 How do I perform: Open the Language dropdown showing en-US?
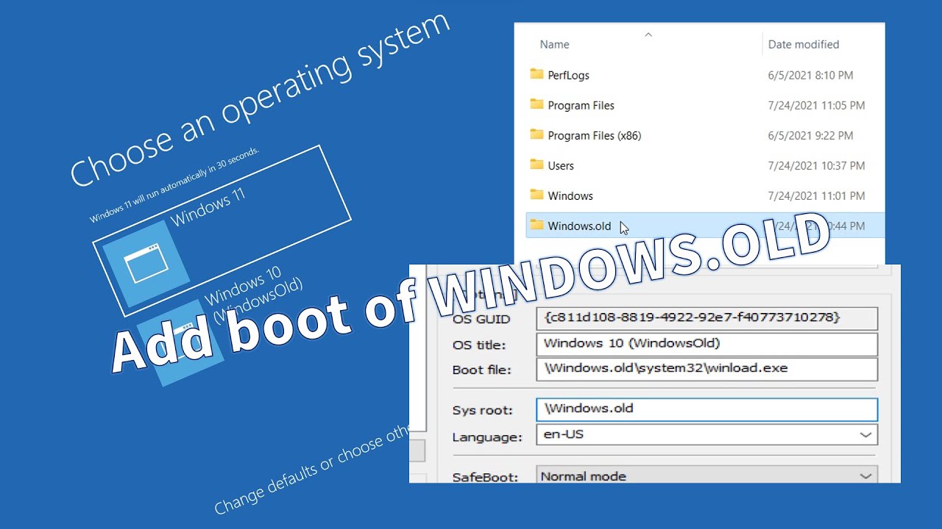pyautogui.click(x=706, y=434)
